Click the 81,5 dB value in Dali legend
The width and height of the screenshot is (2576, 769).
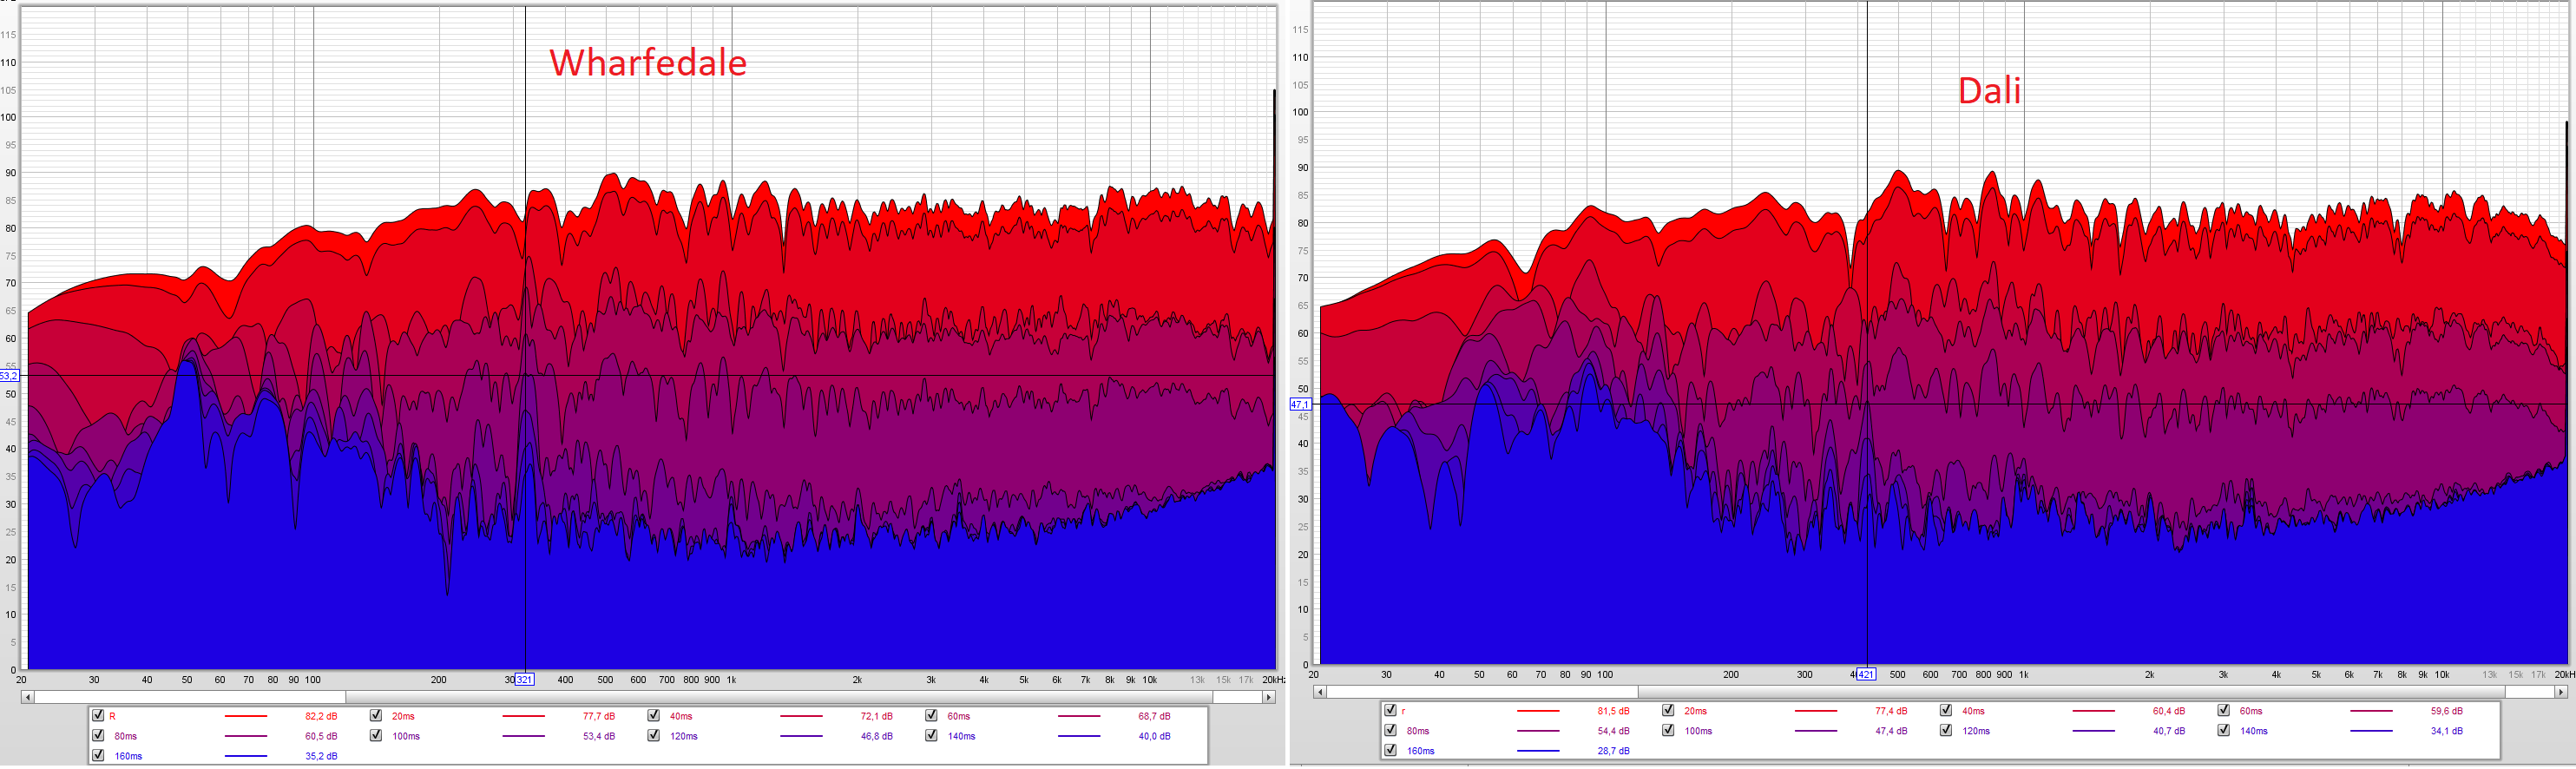click(x=1613, y=711)
